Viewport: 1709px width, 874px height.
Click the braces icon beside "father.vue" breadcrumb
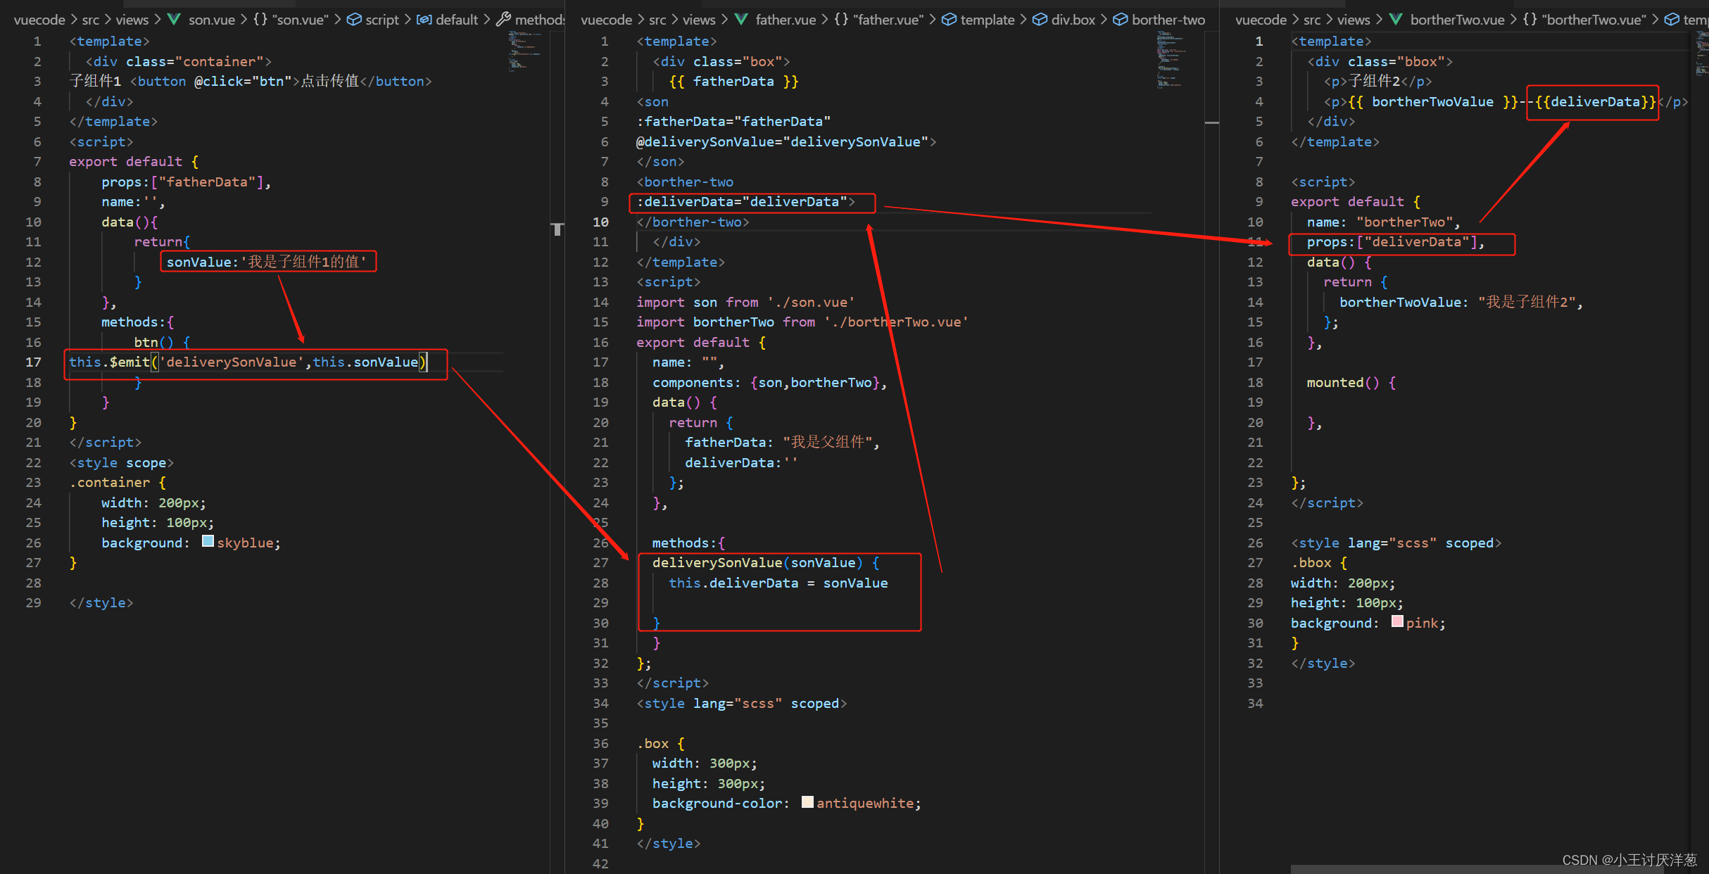pos(841,20)
